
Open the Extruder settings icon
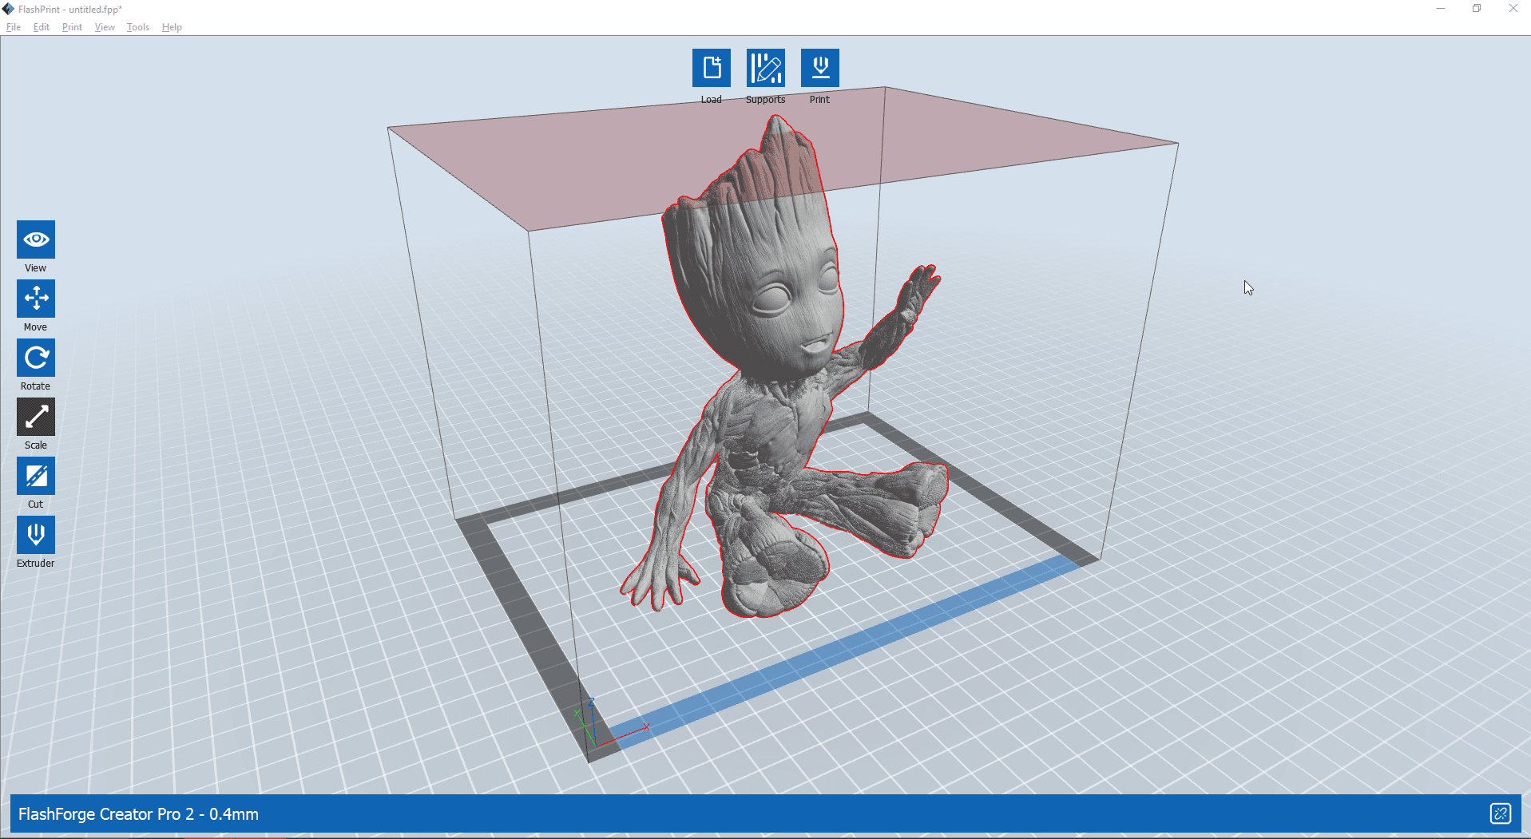click(35, 535)
